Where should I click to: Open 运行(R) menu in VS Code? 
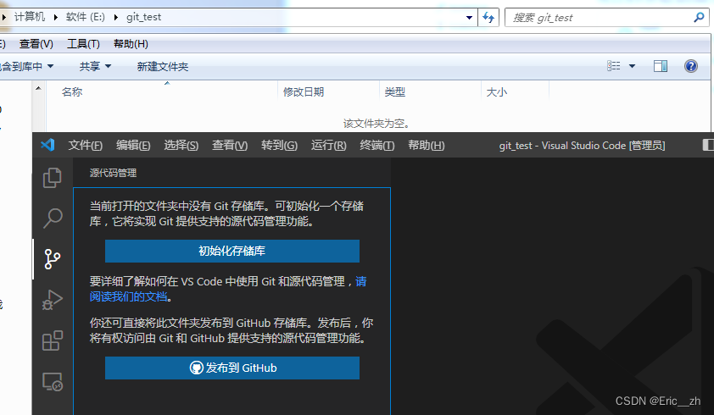[329, 145]
